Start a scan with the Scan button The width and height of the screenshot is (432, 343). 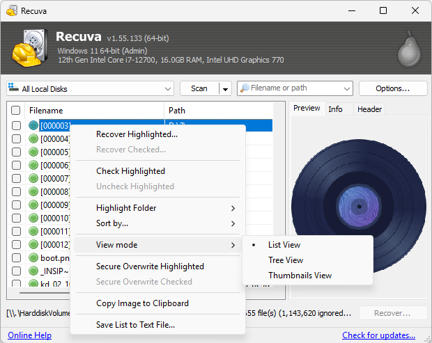pyautogui.click(x=199, y=88)
